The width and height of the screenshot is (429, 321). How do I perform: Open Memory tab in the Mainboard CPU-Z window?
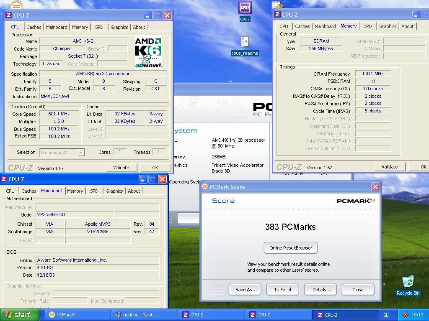[x=75, y=191]
